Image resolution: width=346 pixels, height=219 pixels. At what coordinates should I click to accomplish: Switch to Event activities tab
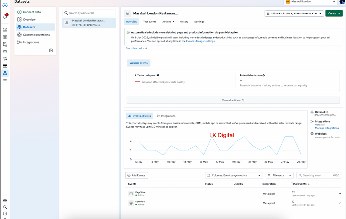140,116
